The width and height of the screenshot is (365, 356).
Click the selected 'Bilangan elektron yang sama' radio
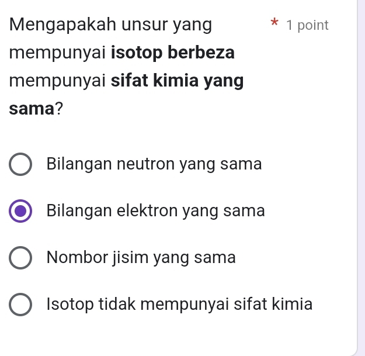pos(21,211)
